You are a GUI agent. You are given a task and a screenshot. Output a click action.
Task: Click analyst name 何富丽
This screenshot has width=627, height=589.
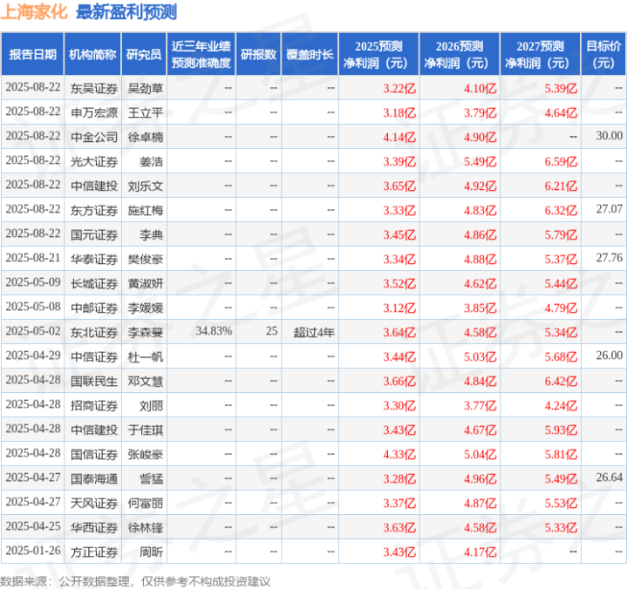tap(145, 503)
